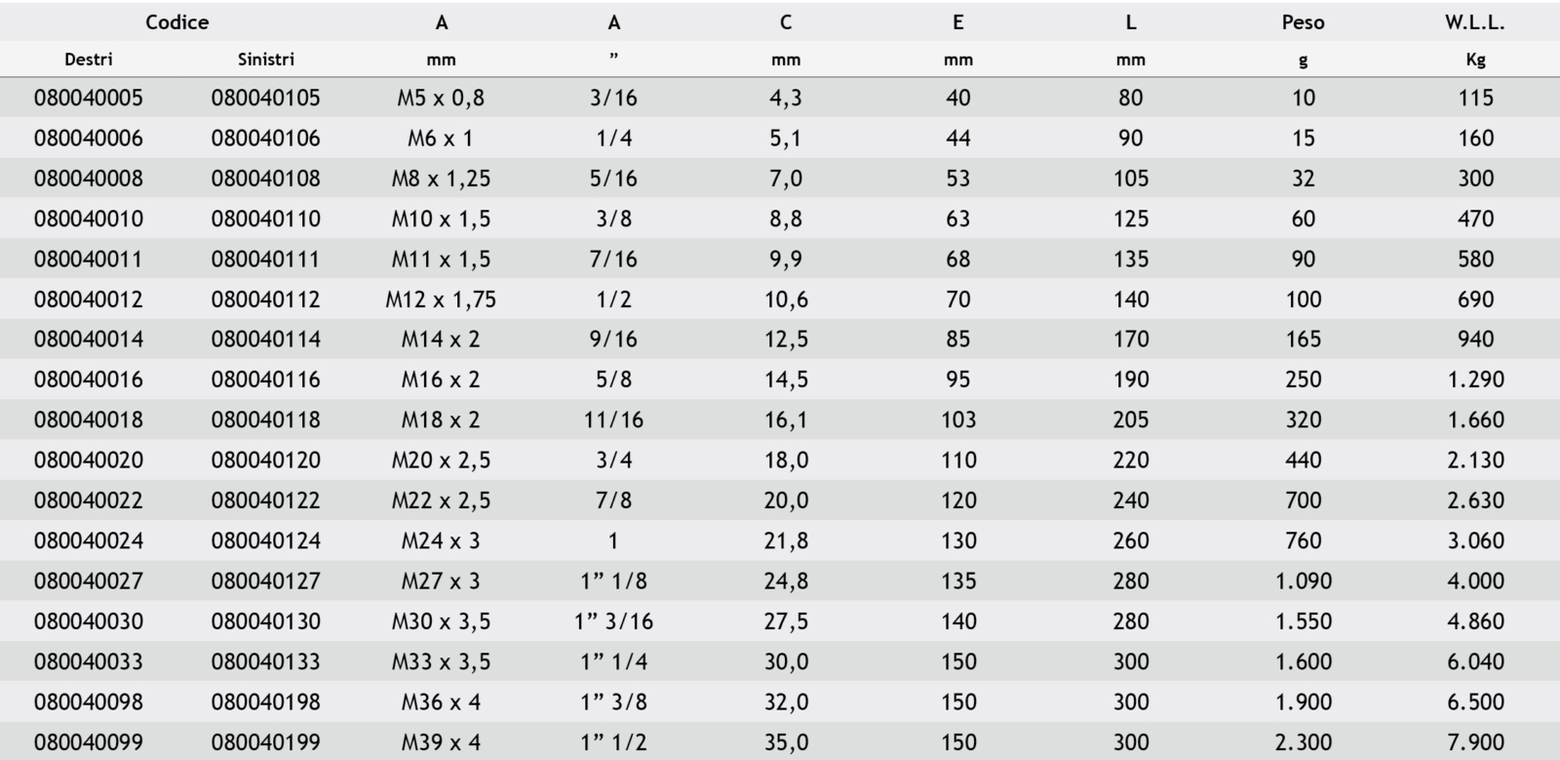Select the M8 x 1,25 thread cell

(x=441, y=179)
